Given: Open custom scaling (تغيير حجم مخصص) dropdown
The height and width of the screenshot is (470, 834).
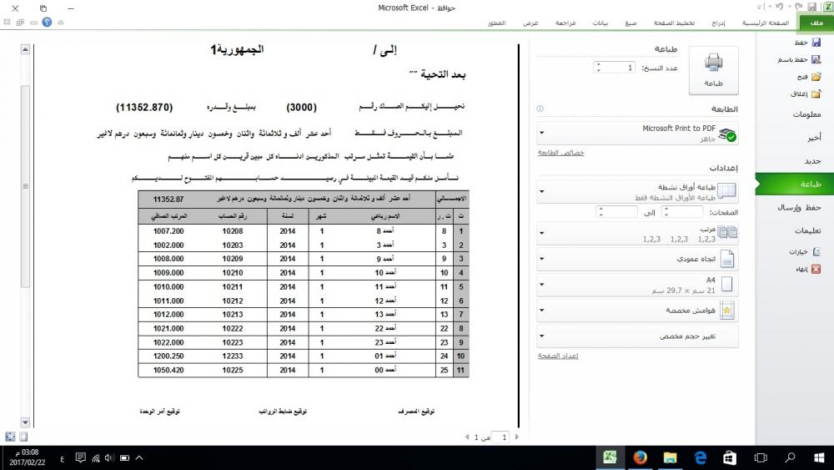Looking at the screenshot, I should tap(637, 336).
